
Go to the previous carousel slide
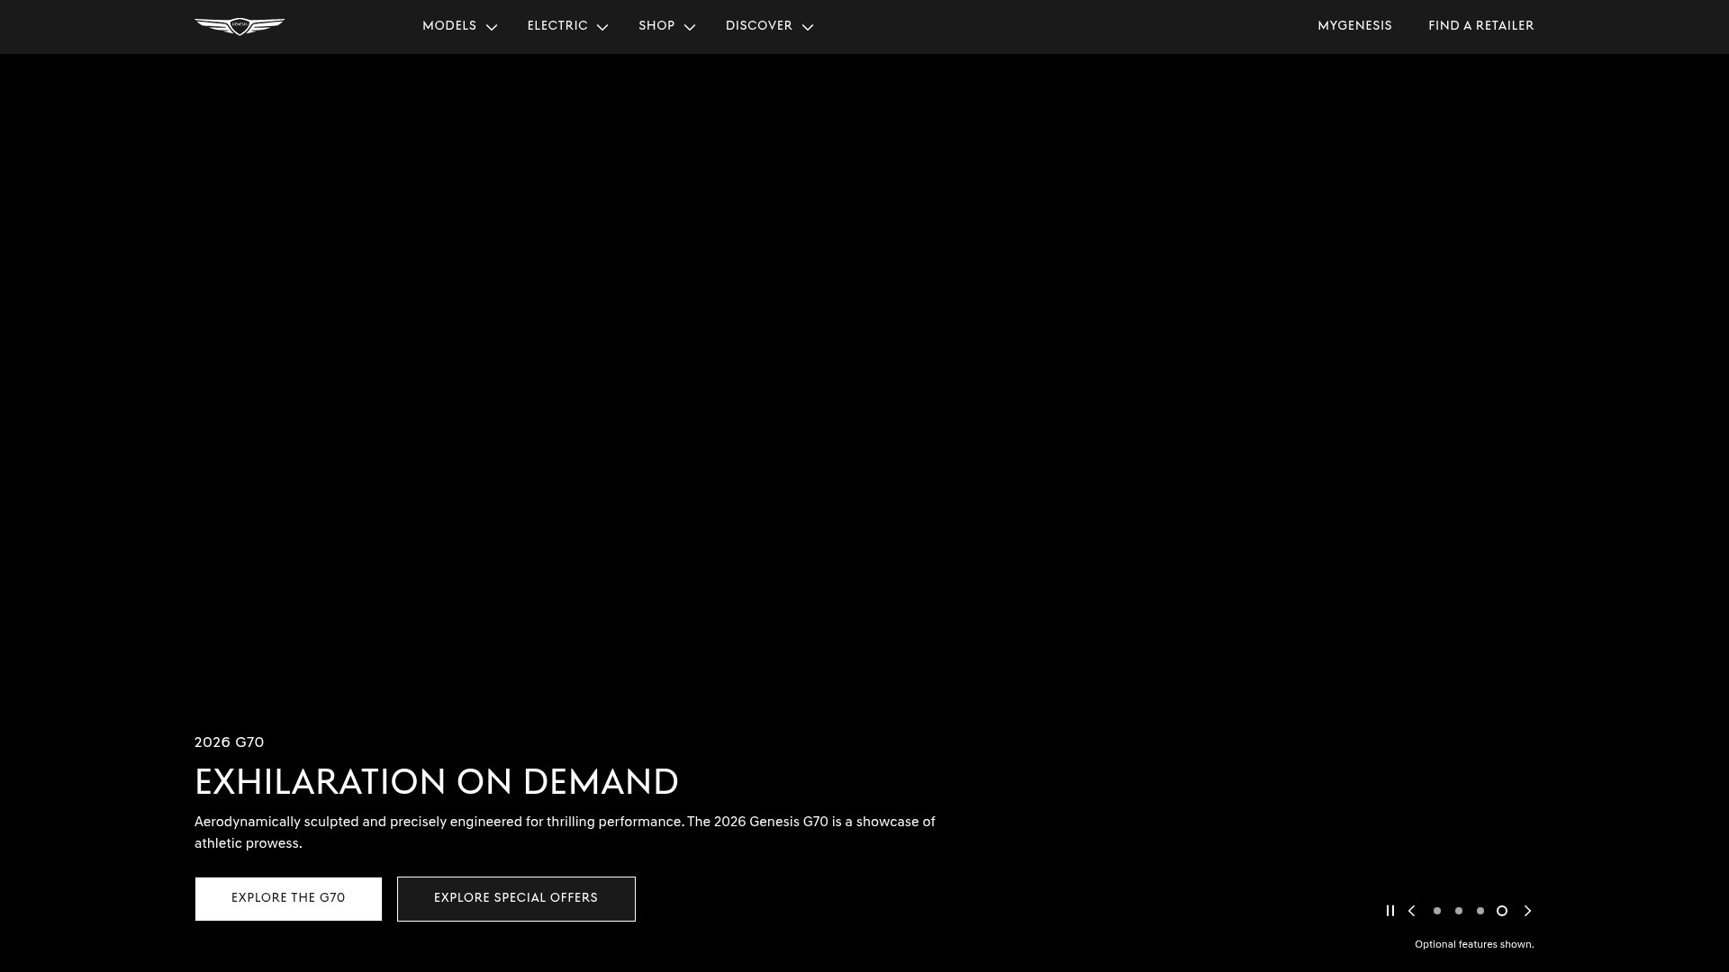click(1412, 911)
